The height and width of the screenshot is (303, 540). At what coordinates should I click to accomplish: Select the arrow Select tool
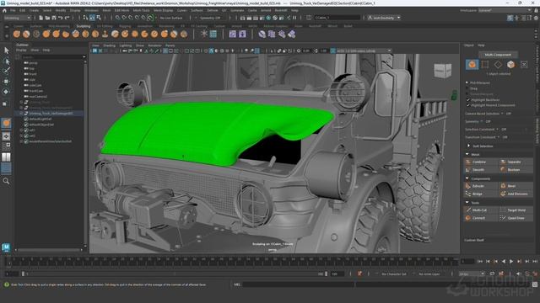[x=6, y=50]
